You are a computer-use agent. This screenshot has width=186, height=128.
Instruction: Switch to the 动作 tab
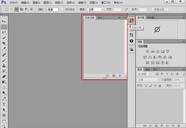(100, 18)
